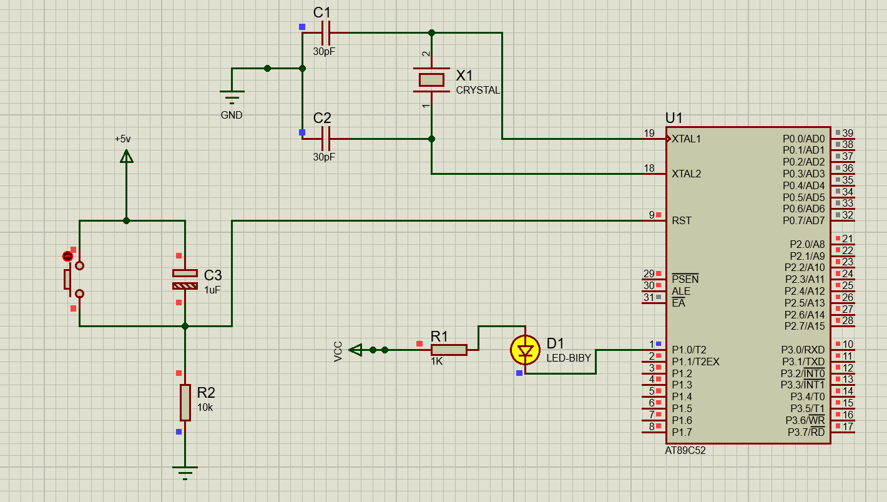Click the 1uF value label
This screenshot has width=887, height=502.
(212, 290)
